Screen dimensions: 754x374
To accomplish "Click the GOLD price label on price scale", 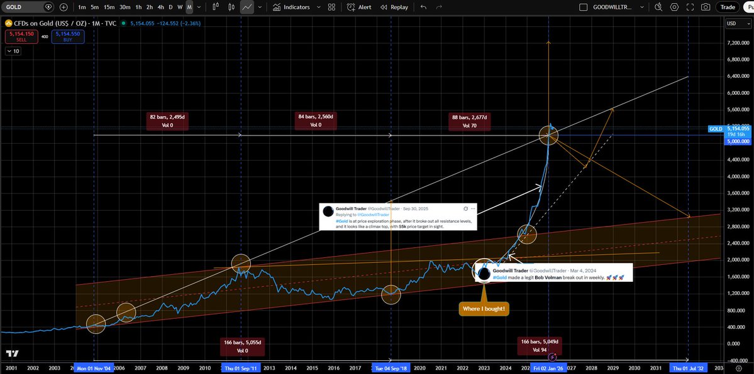I will coord(716,129).
